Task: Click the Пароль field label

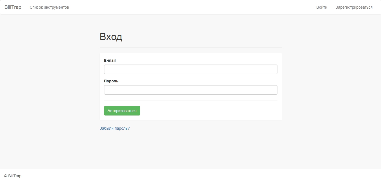Action: click(x=111, y=81)
